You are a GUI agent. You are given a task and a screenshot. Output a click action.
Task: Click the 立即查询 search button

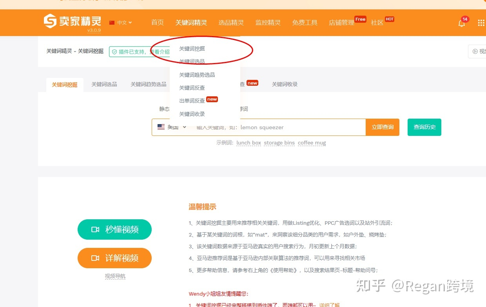click(x=382, y=127)
